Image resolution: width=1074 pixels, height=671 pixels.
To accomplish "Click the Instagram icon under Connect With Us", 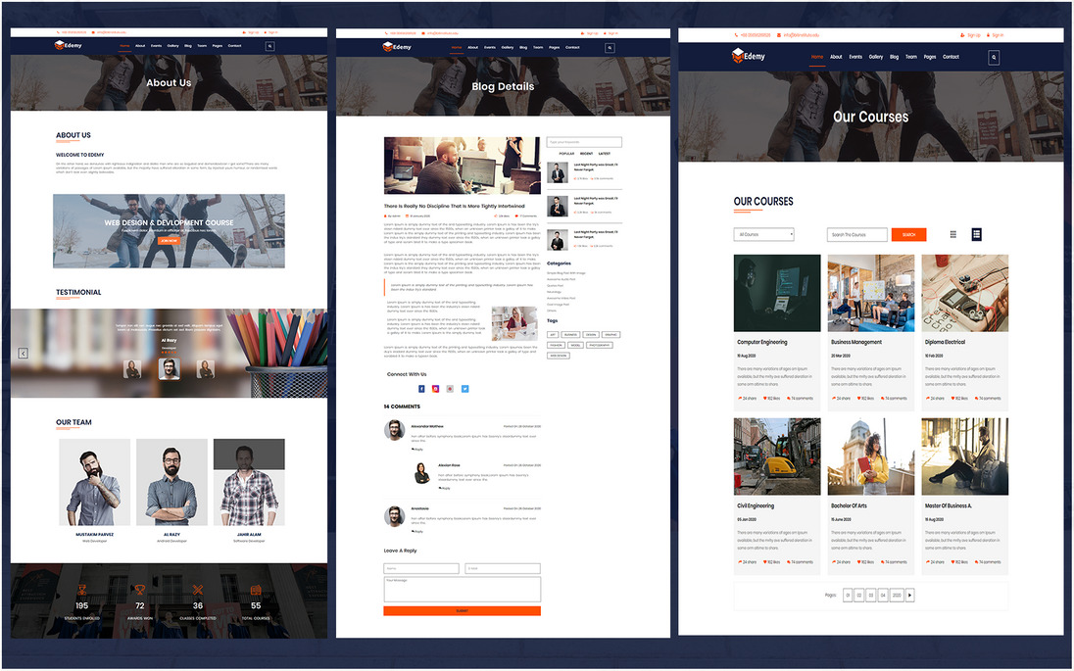I will (436, 389).
